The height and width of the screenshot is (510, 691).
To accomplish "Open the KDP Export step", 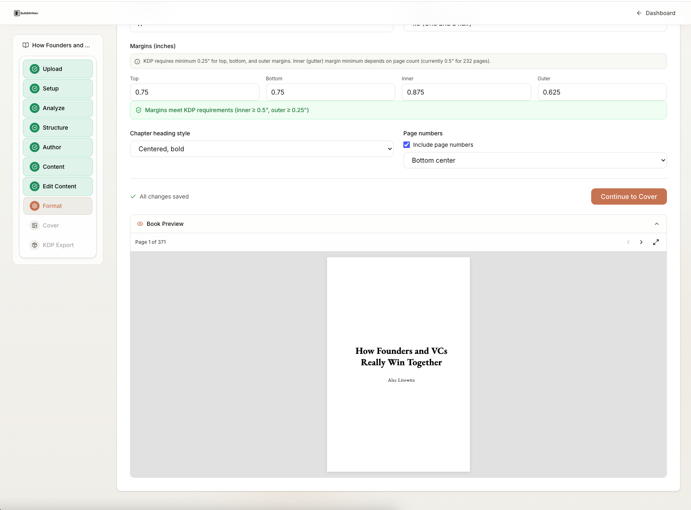I will (x=58, y=245).
